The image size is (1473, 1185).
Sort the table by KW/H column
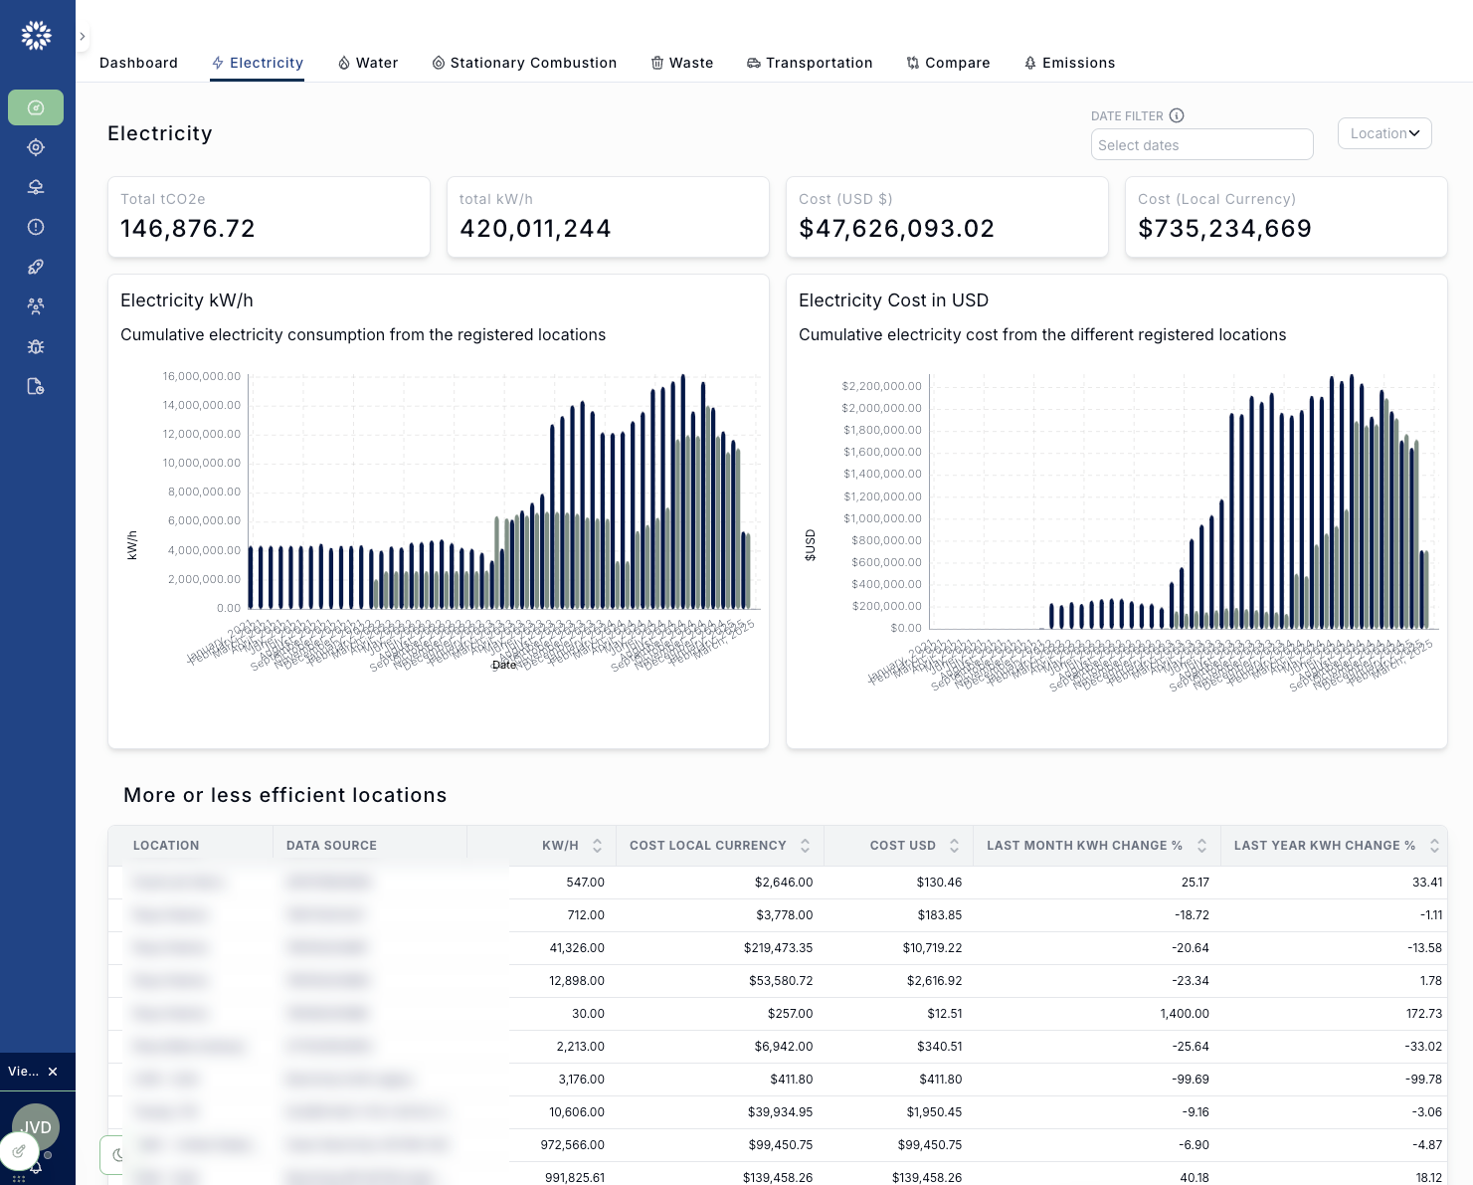(596, 845)
